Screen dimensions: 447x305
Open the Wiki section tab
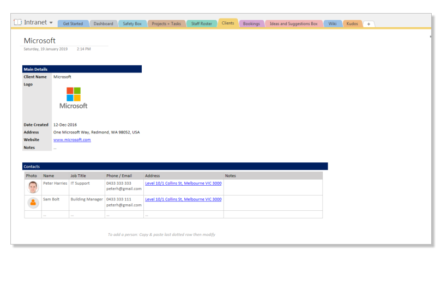(333, 23)
